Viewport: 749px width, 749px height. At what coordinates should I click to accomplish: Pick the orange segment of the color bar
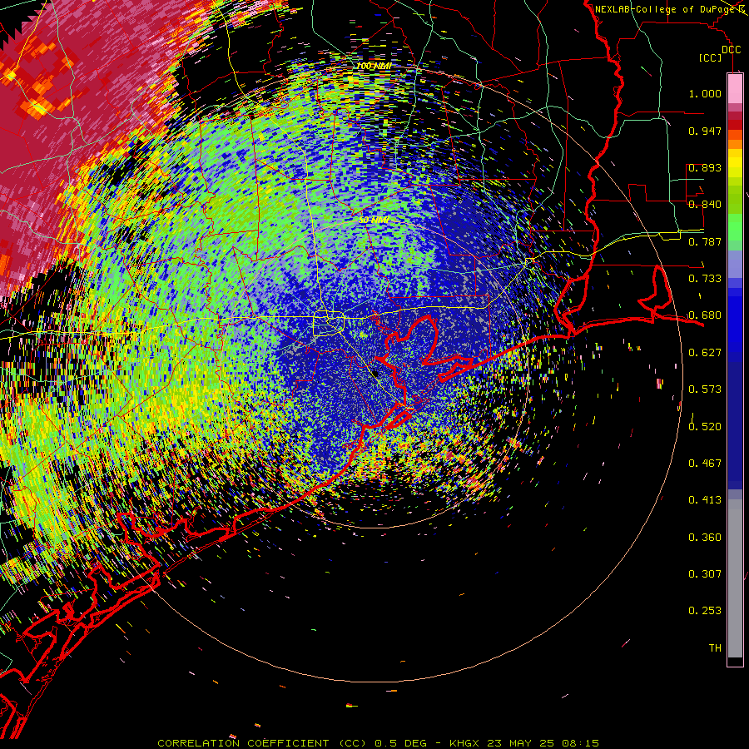735,144
